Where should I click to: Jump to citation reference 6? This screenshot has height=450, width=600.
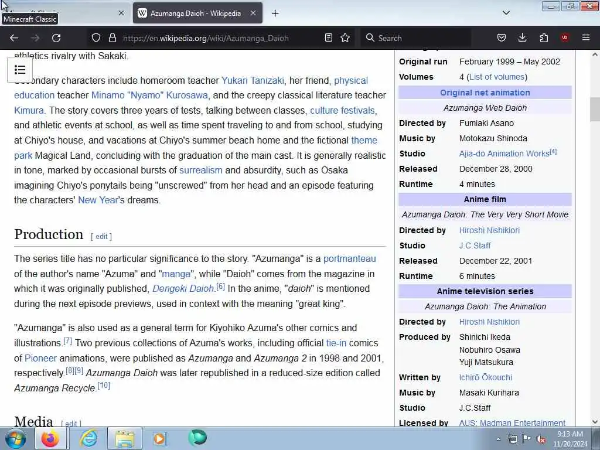(220, 286)
